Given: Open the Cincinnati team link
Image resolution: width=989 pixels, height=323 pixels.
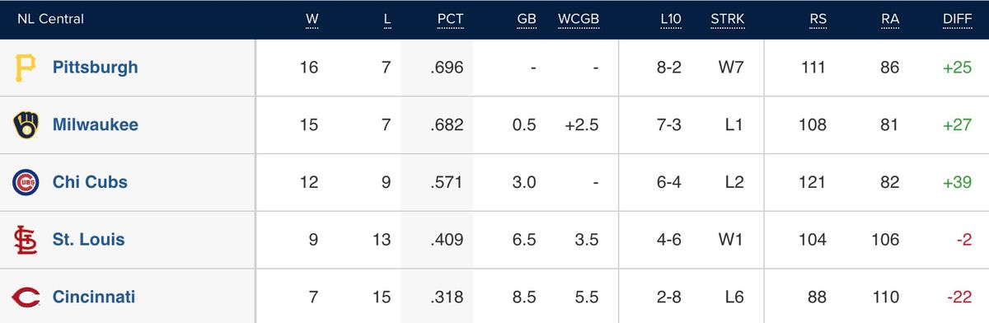Looking at the screenshot, I should tap(93, 297).
